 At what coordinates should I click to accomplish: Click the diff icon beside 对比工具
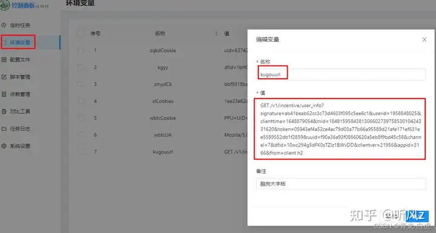click(x=4, y=111)
